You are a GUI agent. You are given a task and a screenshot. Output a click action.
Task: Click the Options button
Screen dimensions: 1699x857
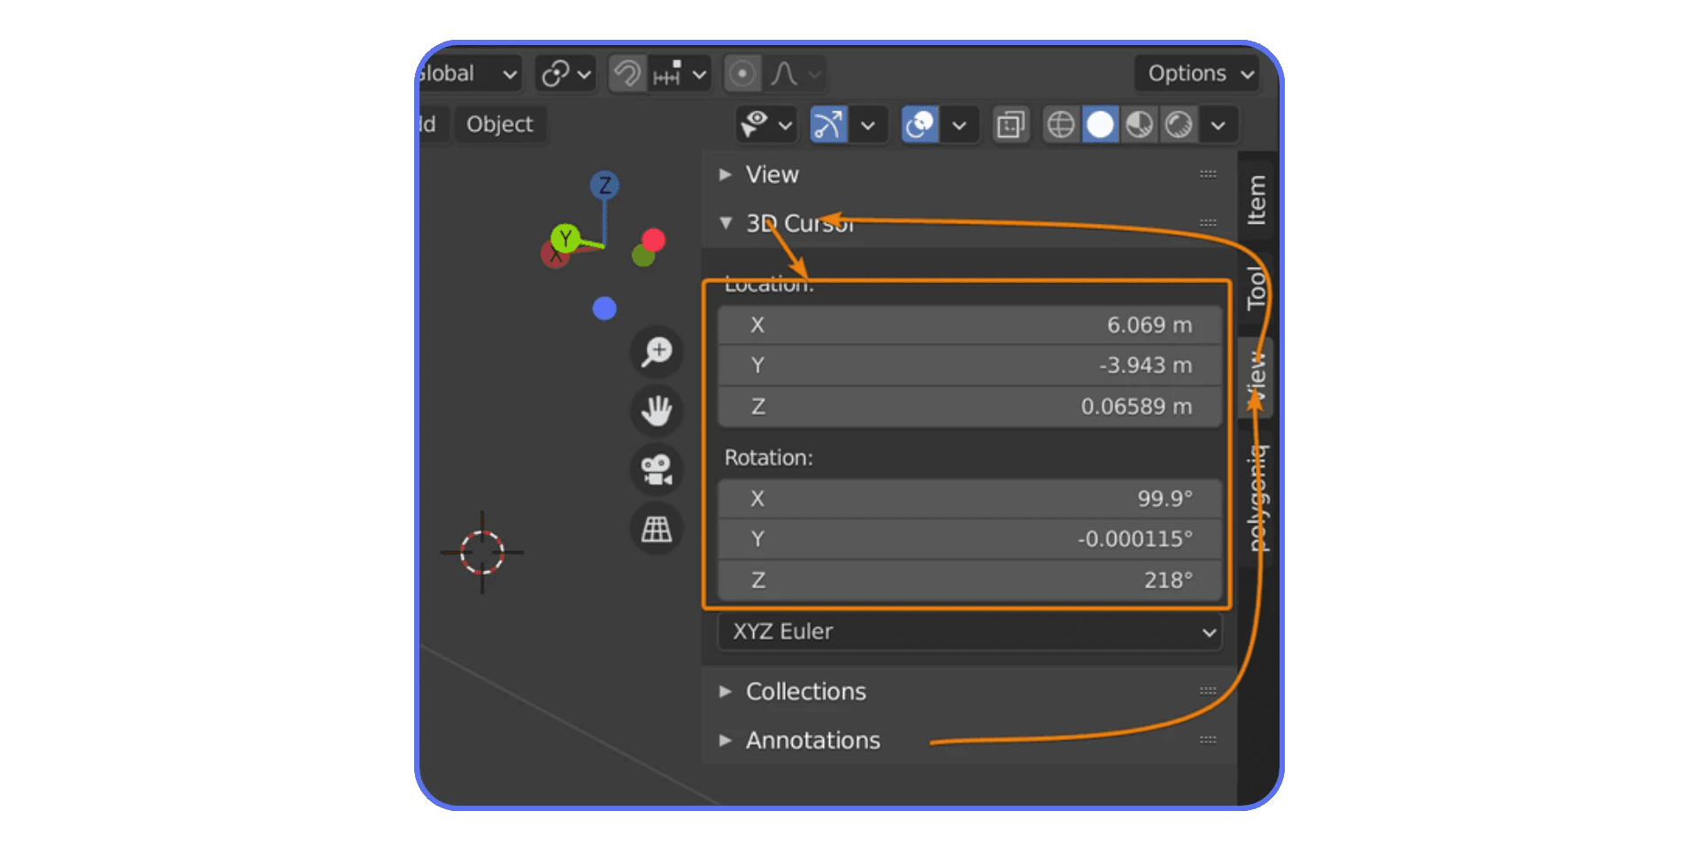(1196, 73)
